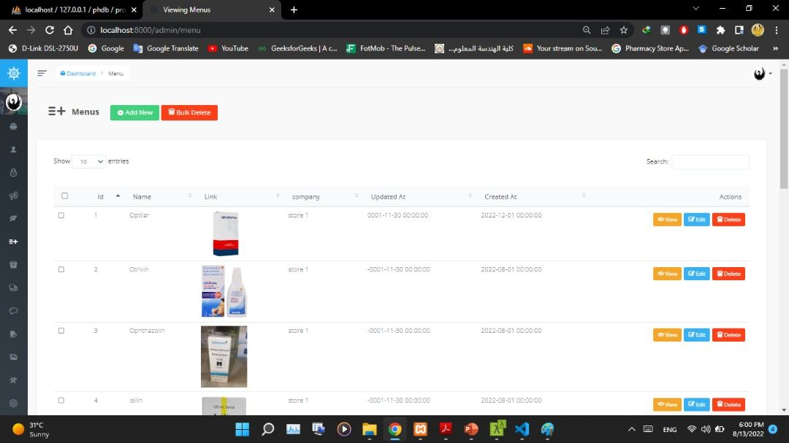Open Adobe Acrobat from taskbar

tap(446, 429)
